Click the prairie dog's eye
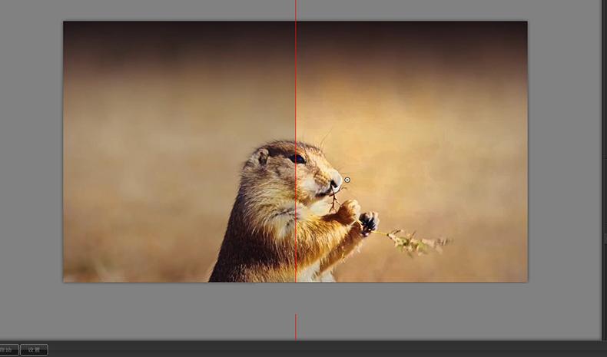 pyautogui.click(x=297, y=159)
